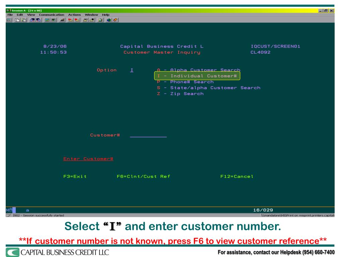Click the F6=Clnt/Cust Ref function key
The height and width of the screenshot is (257, 343).
click(143, 176)
